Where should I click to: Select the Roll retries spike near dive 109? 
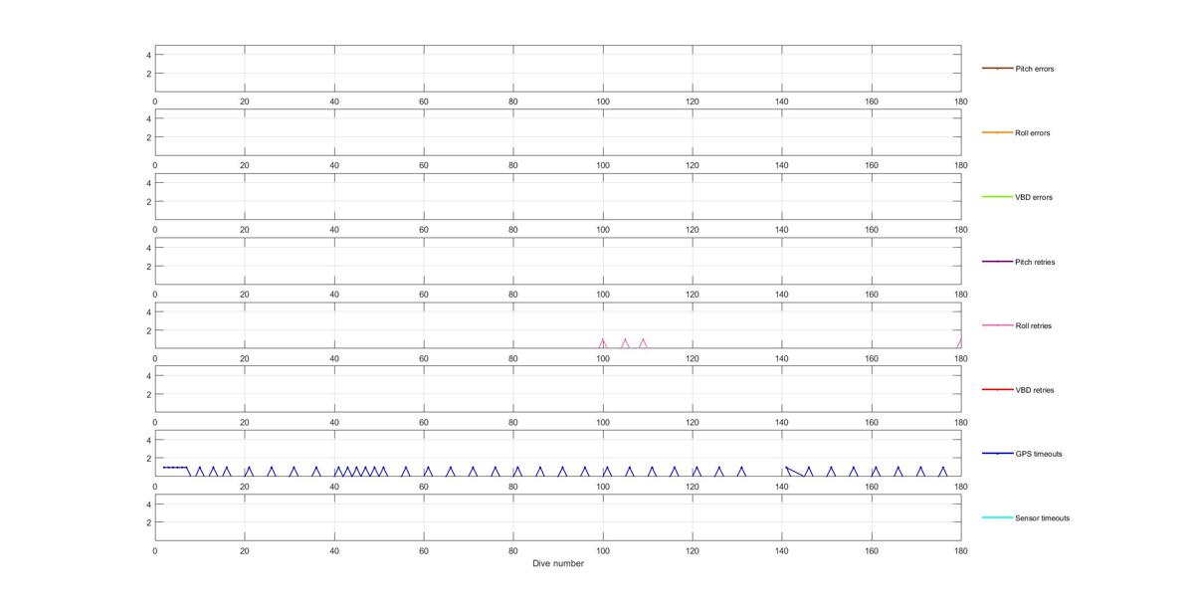pyautogui.click(x=643, y=343)
